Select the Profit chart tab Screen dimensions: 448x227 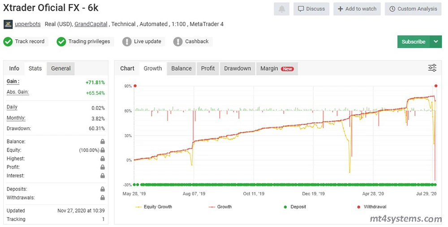coord(208,68)
